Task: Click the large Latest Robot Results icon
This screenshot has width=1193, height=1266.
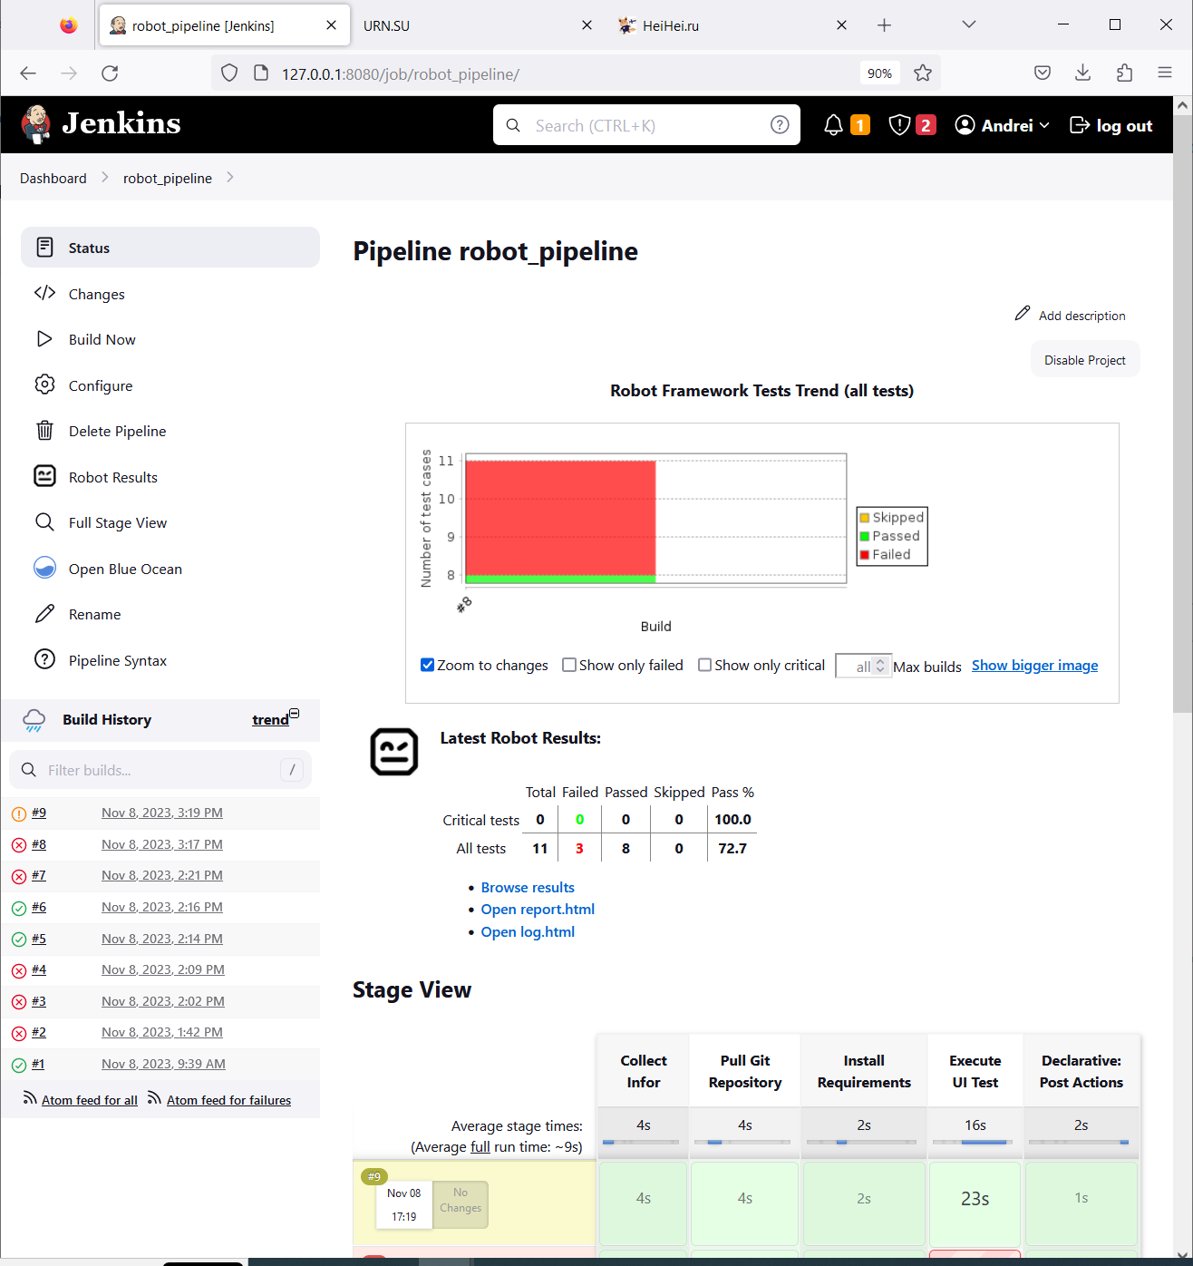Action: (394, 752)
